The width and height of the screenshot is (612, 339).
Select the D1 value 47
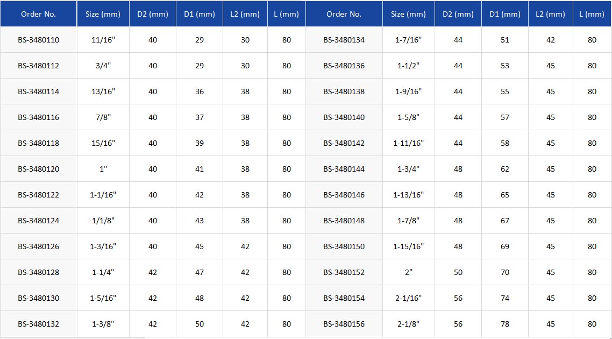pyautogui.click(x=200, y=272)
